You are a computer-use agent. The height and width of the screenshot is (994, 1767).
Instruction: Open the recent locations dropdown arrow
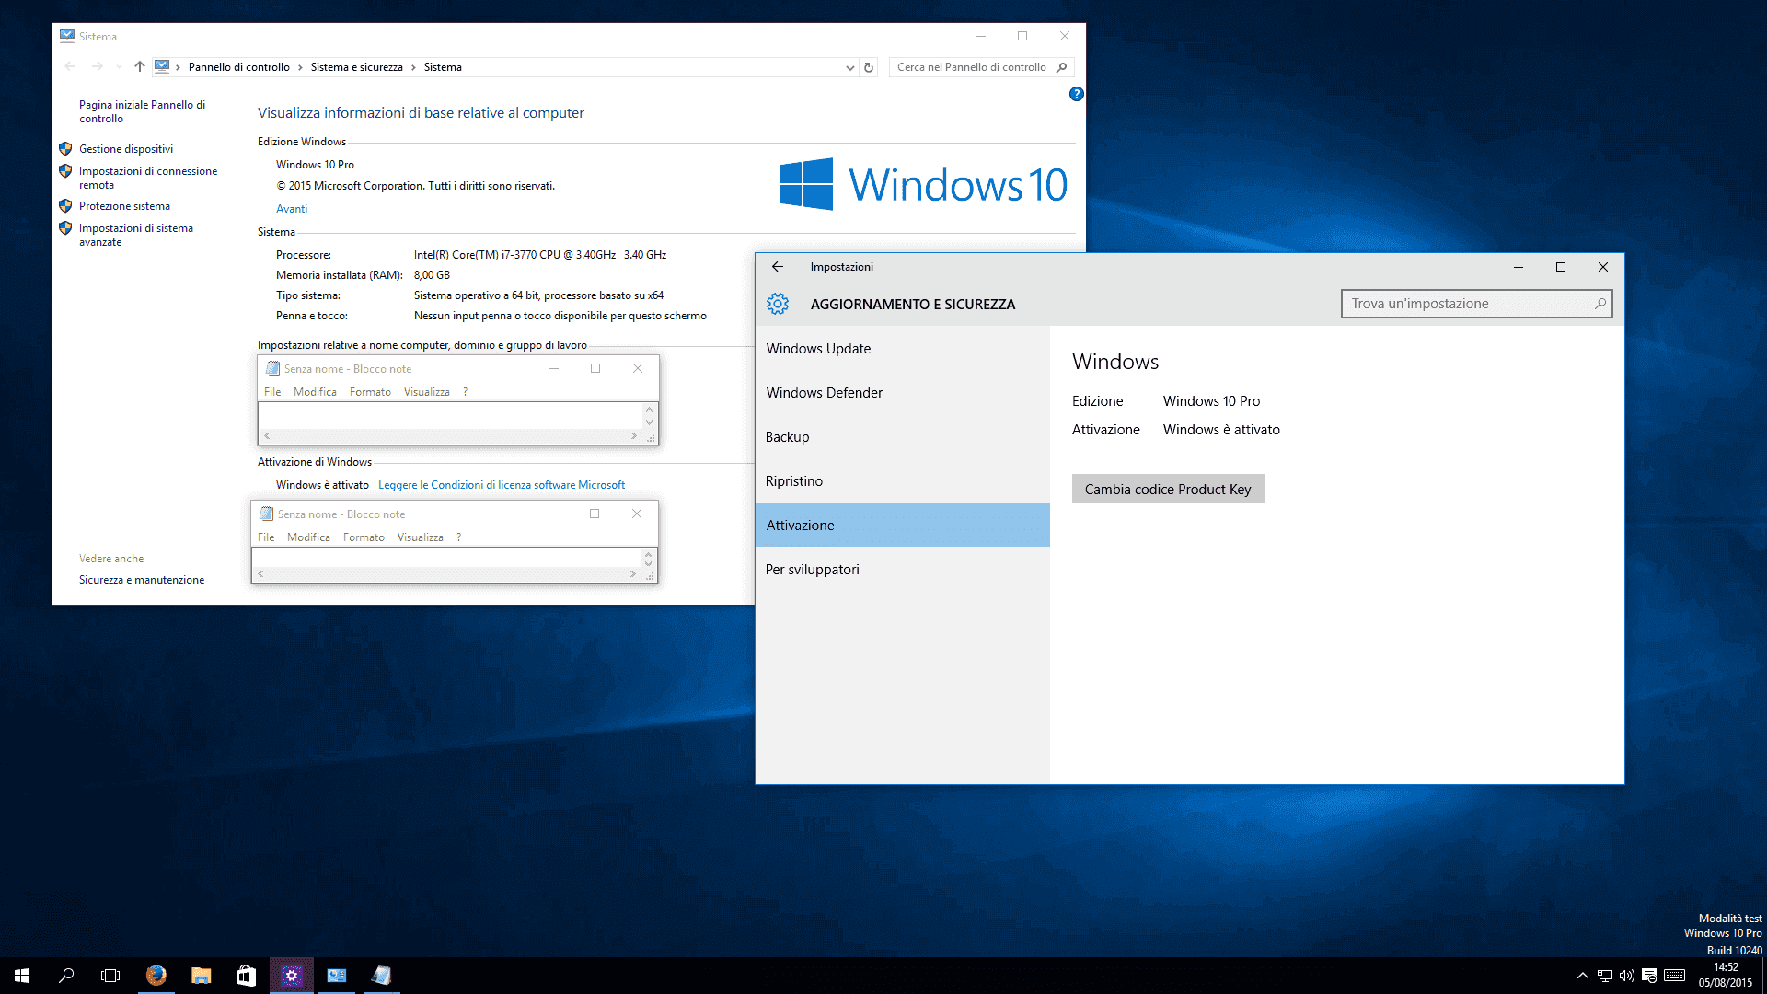pos(119,67)
